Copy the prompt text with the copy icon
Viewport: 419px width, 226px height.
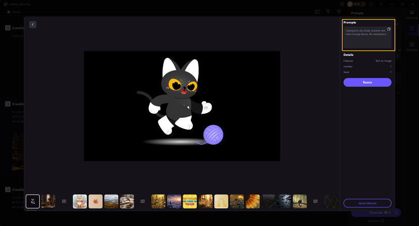[x=389, y=29]
